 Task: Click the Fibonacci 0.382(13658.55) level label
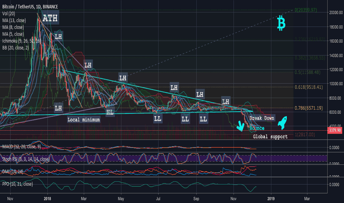coord(310,58)
